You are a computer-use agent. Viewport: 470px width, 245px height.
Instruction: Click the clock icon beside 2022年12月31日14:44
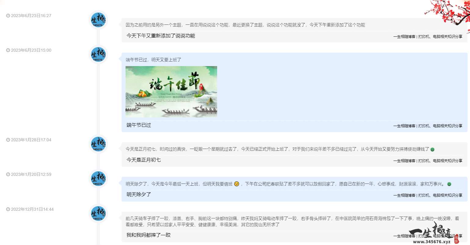(x=8, y=209)
